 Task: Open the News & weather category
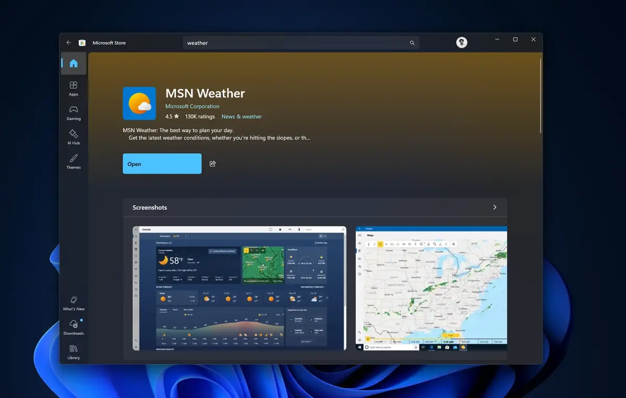[x=242, y=117]
